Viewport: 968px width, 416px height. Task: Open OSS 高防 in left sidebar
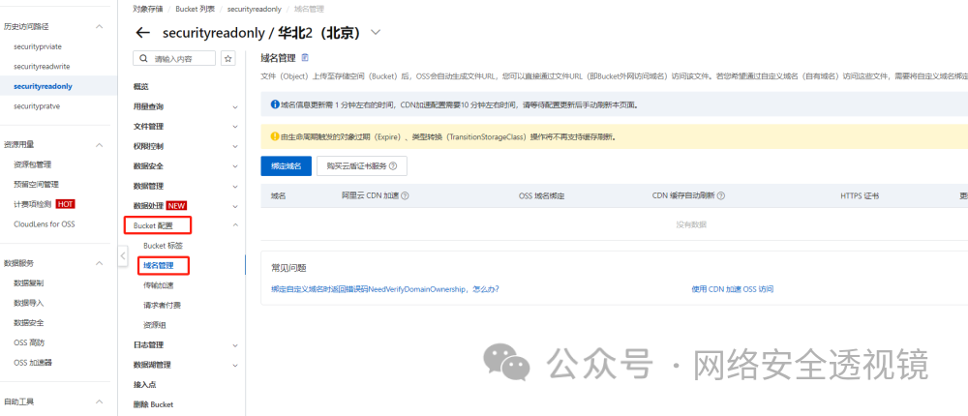click(28, 342)
